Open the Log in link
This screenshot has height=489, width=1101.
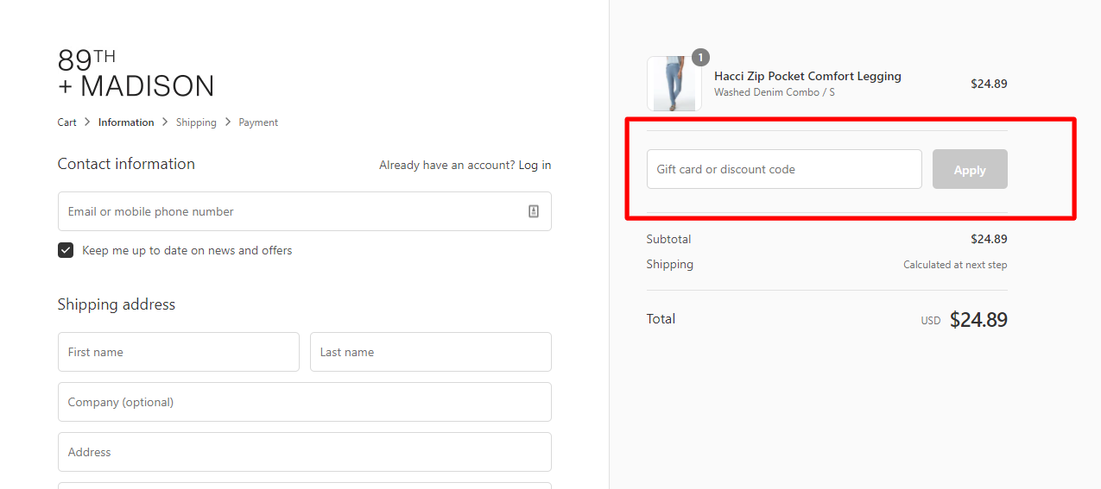pyautogui.click(x=535, y=165)
